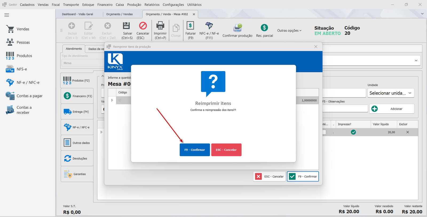
Task: Expand the row in the Reimprimir itens grid
Action: pos(112,100)
